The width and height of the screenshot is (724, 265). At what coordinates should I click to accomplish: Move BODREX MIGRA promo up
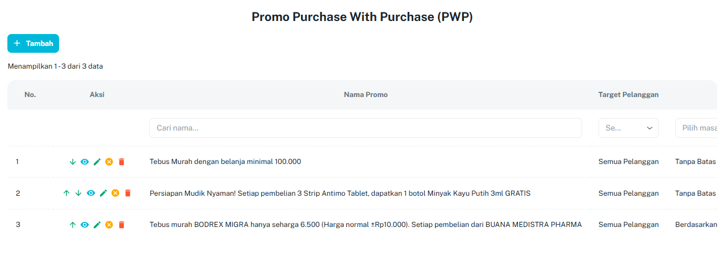72,225
